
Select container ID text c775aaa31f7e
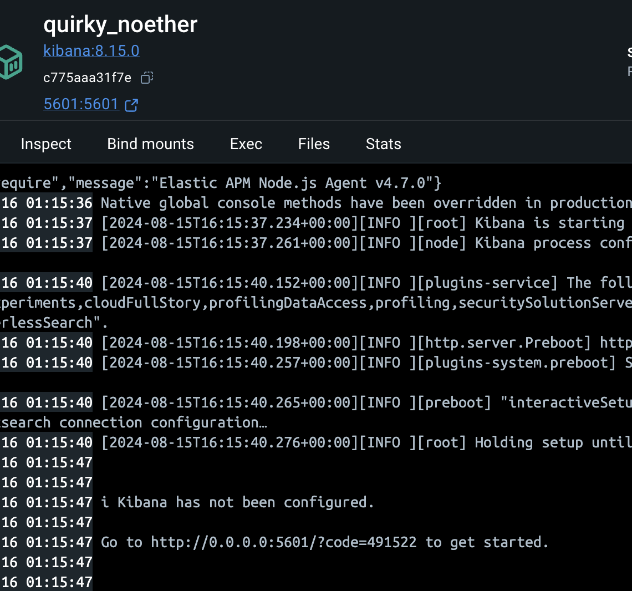click(88, 78)
